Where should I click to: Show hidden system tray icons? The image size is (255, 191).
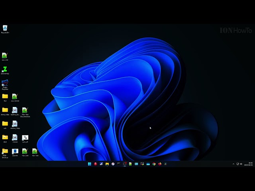pos(233,164)
